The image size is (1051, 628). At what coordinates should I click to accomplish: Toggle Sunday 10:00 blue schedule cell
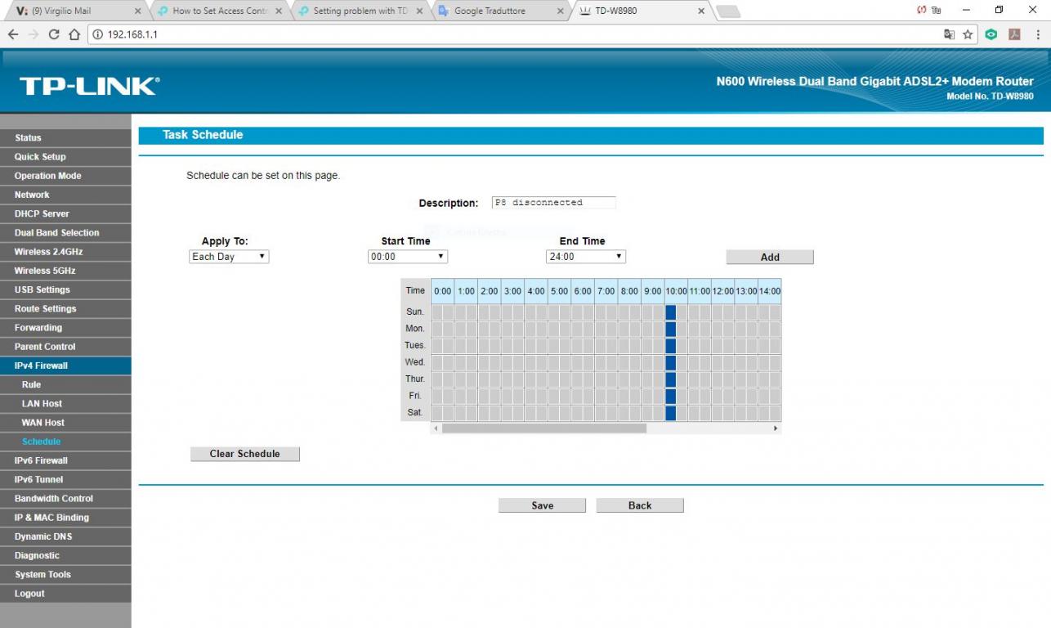click(x=671, y=312)
